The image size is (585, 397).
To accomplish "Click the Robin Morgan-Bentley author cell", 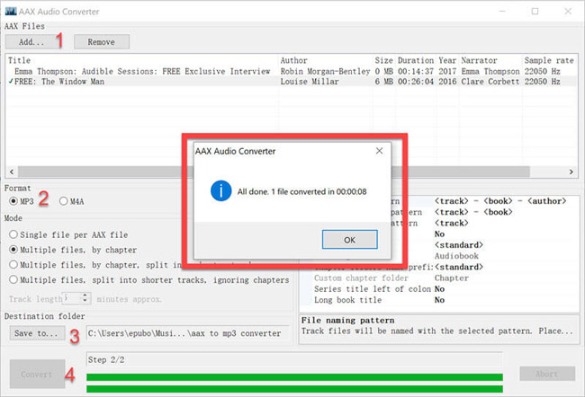I will [x=325, y=71].
